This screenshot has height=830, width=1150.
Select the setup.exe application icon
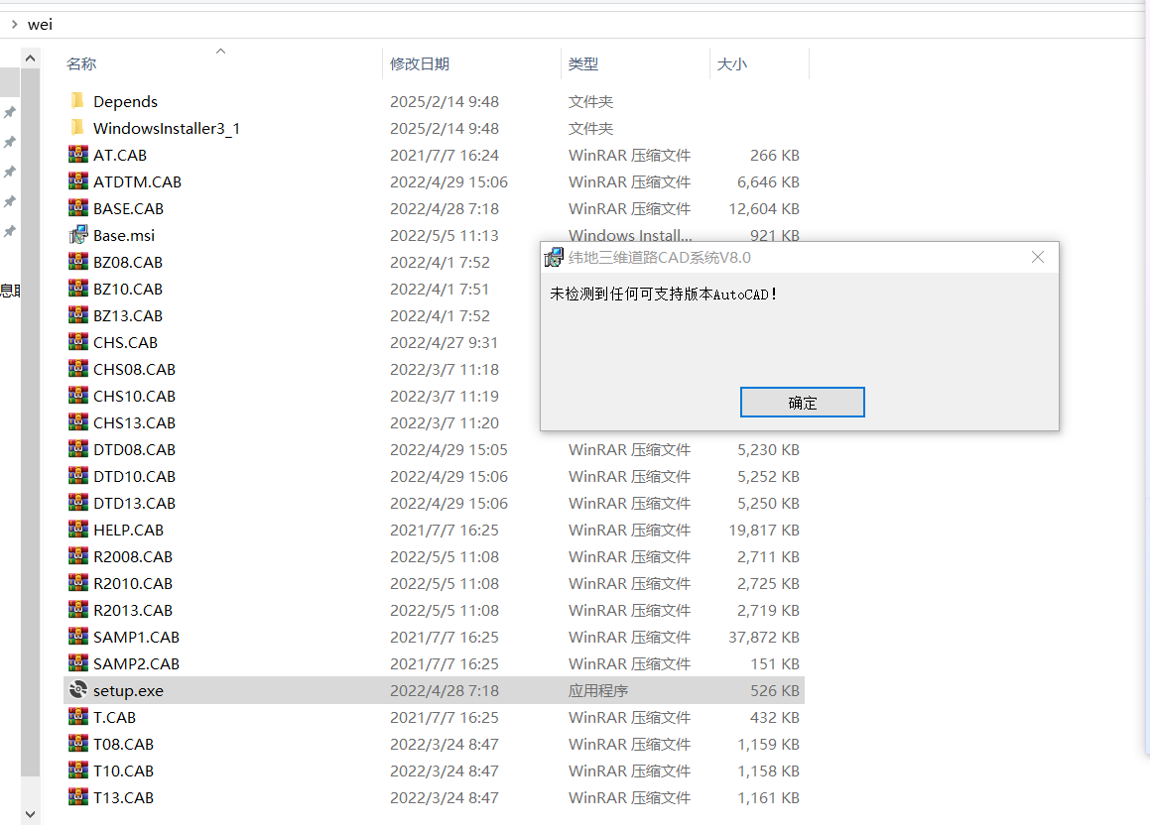point(78,690)
